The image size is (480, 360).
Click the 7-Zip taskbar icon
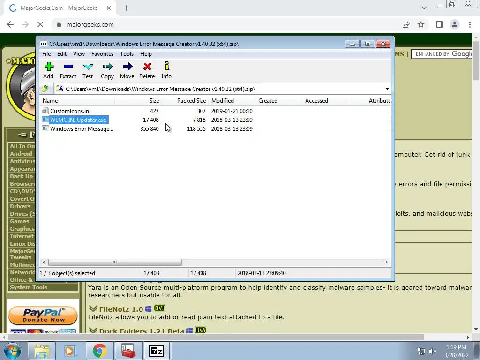click(157, 351)
